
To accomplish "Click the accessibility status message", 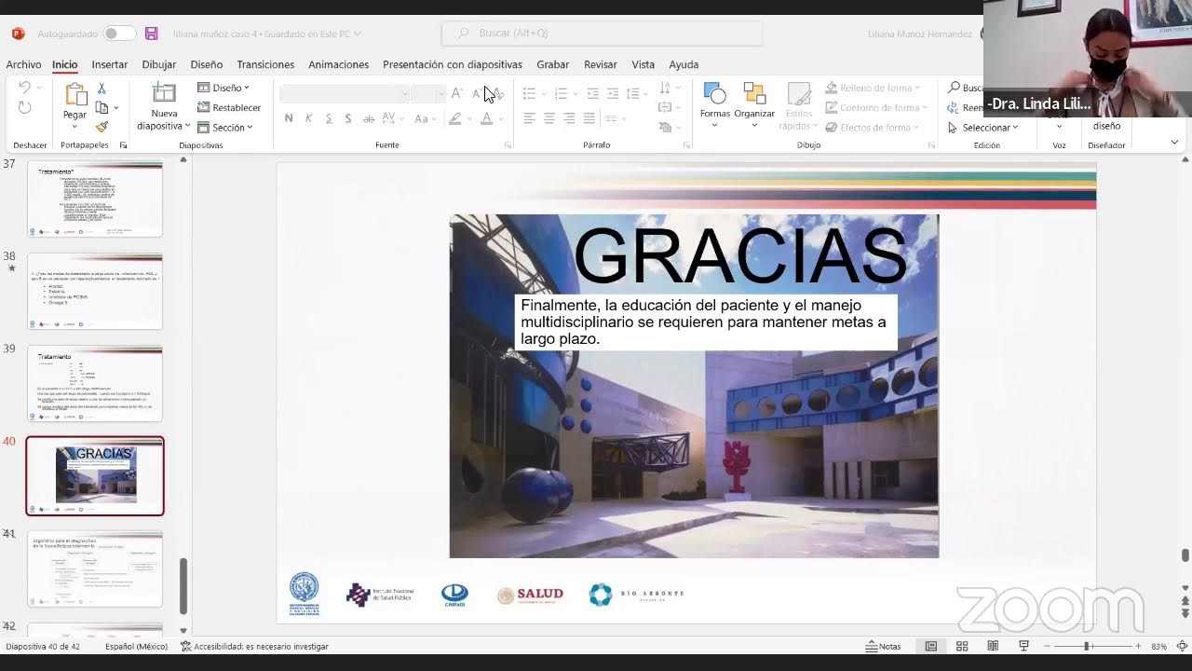I will point(254,646).
